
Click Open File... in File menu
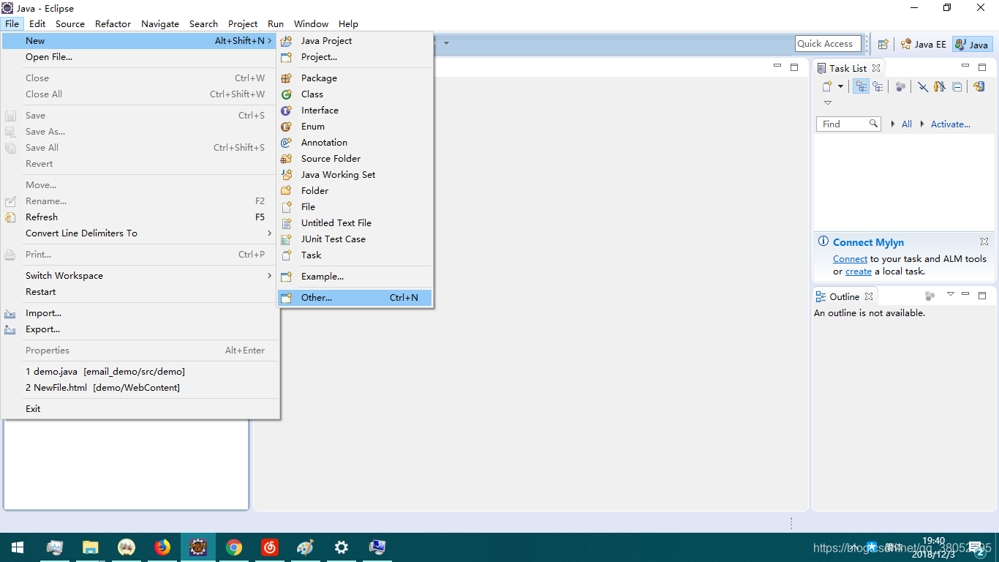[x=140, y=57]
